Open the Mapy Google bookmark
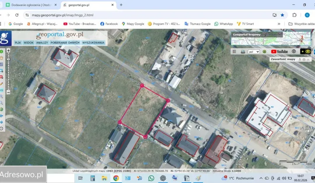315x183 pixels. (x=133, y=24)
